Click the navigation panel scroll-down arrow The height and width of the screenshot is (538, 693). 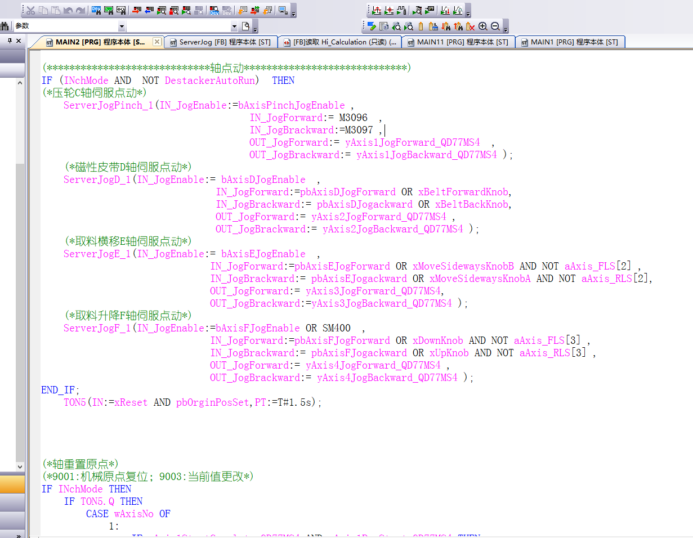pyautogui.click(x=20, y=467)
